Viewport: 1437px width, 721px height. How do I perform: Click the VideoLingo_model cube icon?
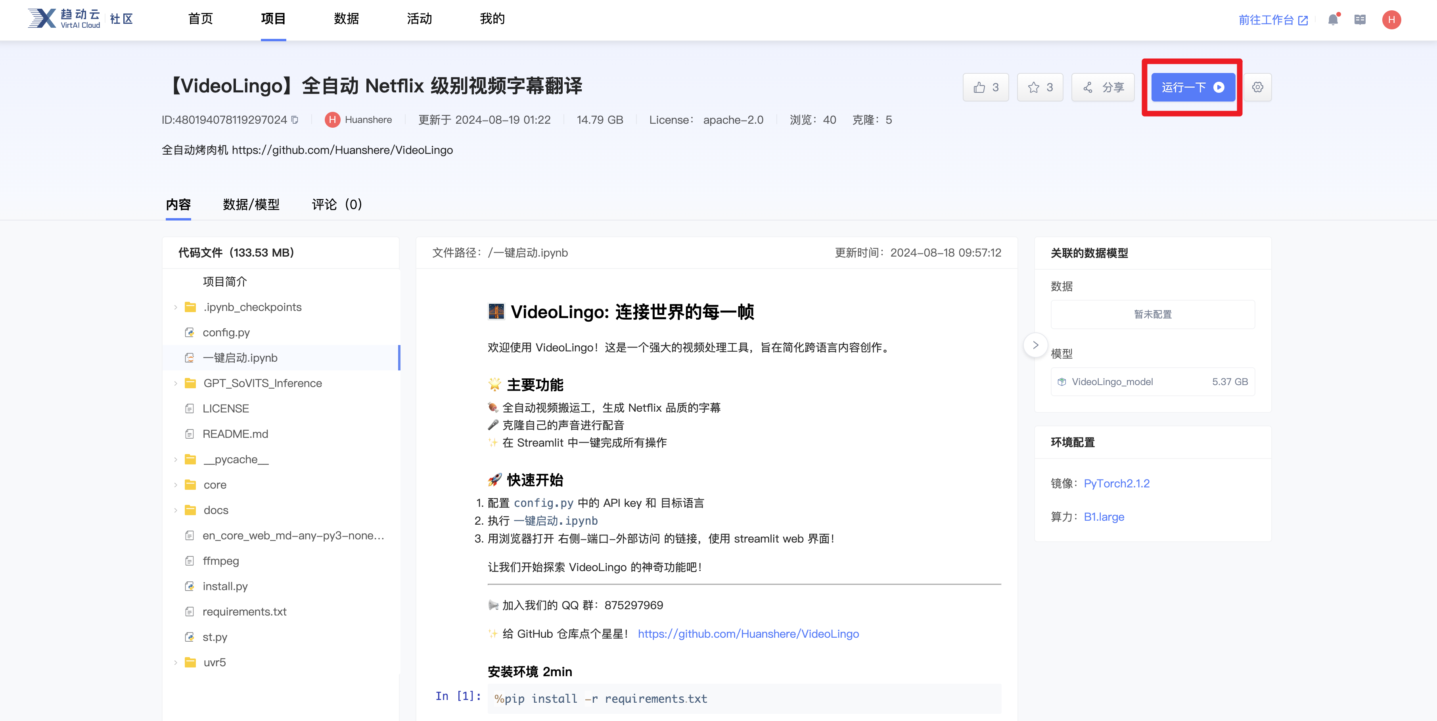pos(1061,382)
